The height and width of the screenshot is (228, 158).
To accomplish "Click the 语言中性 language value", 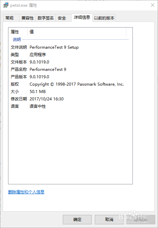I will tap(38, 106).
